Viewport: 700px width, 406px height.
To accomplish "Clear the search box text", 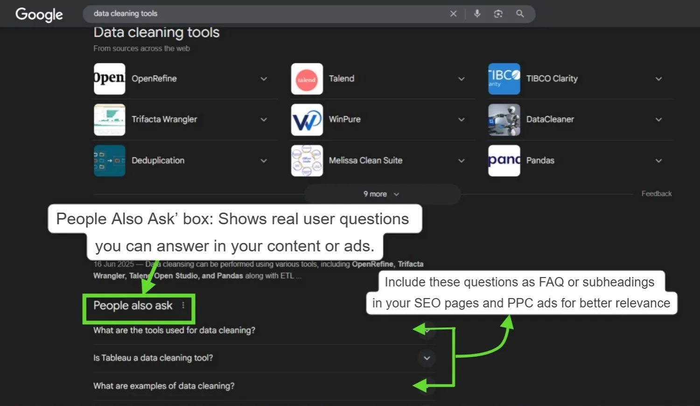I will coord(453,14).
